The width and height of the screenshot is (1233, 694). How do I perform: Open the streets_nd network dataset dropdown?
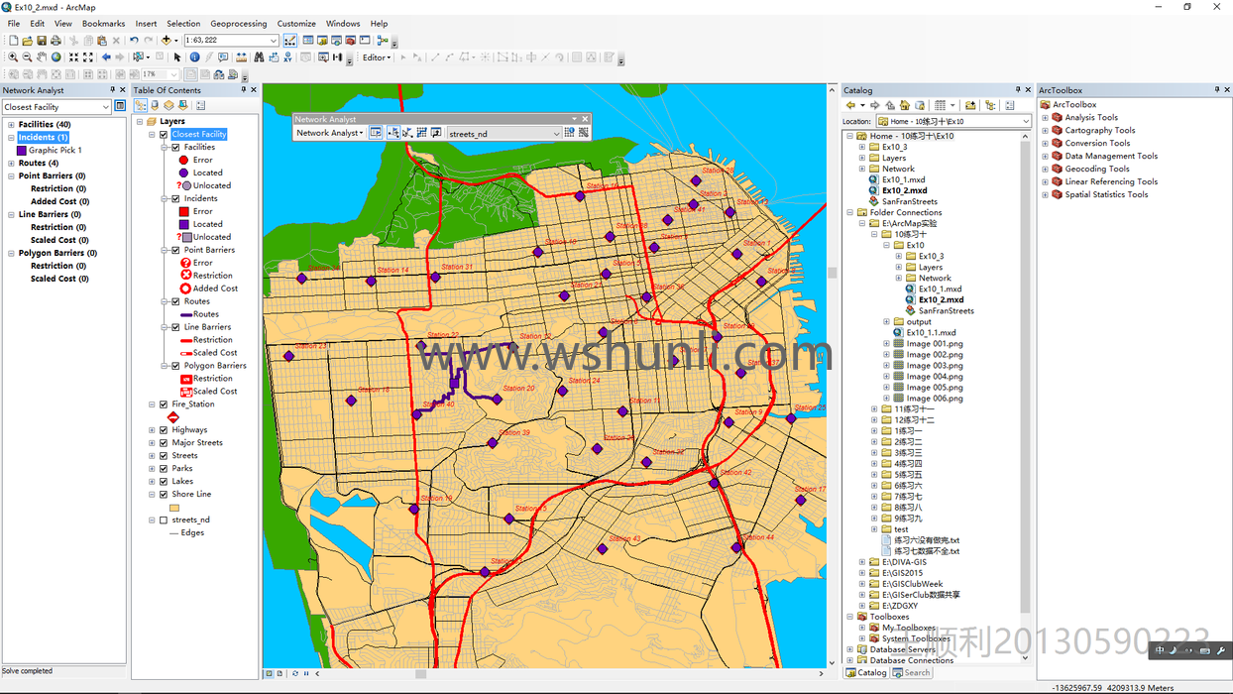[x=556, y=134]
